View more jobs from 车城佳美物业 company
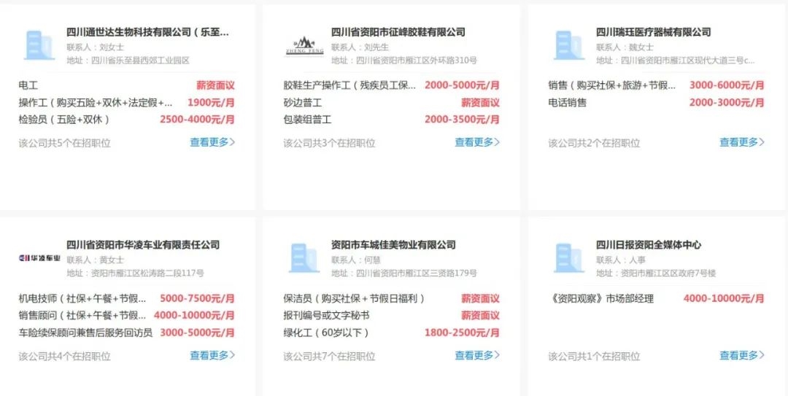Screen dimensions: 788x396 point(477,355)
